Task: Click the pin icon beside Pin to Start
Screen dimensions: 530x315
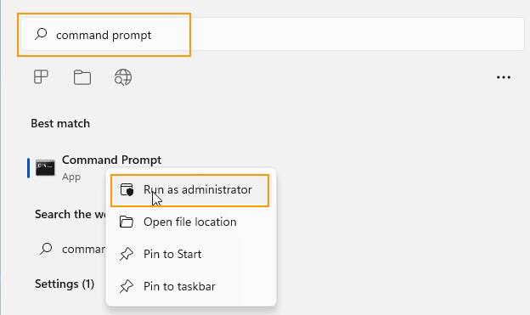Action: coord(127,254)
